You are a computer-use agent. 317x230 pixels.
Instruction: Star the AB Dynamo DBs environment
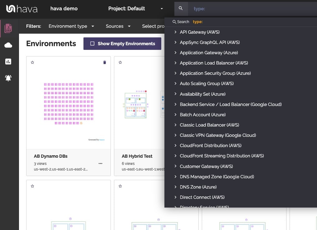coord(32,62)
